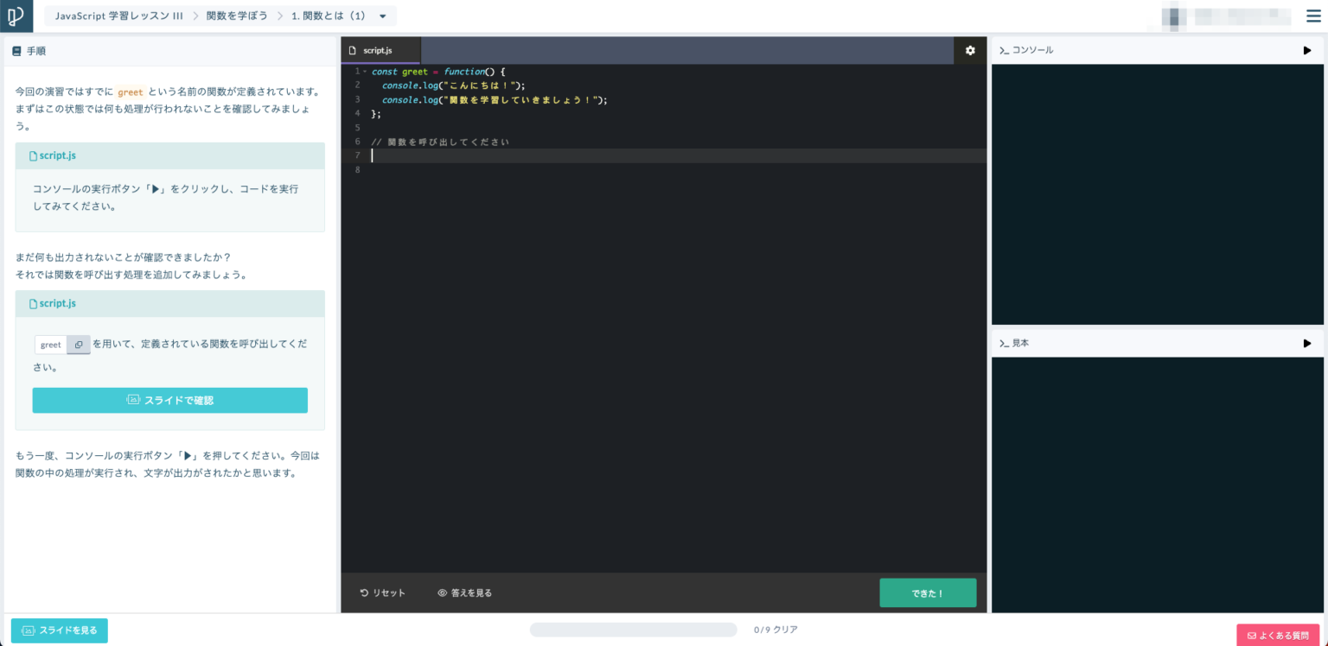Run the 見本 sample play button
Viewport: 1328px width, 646px height.
1307,343
